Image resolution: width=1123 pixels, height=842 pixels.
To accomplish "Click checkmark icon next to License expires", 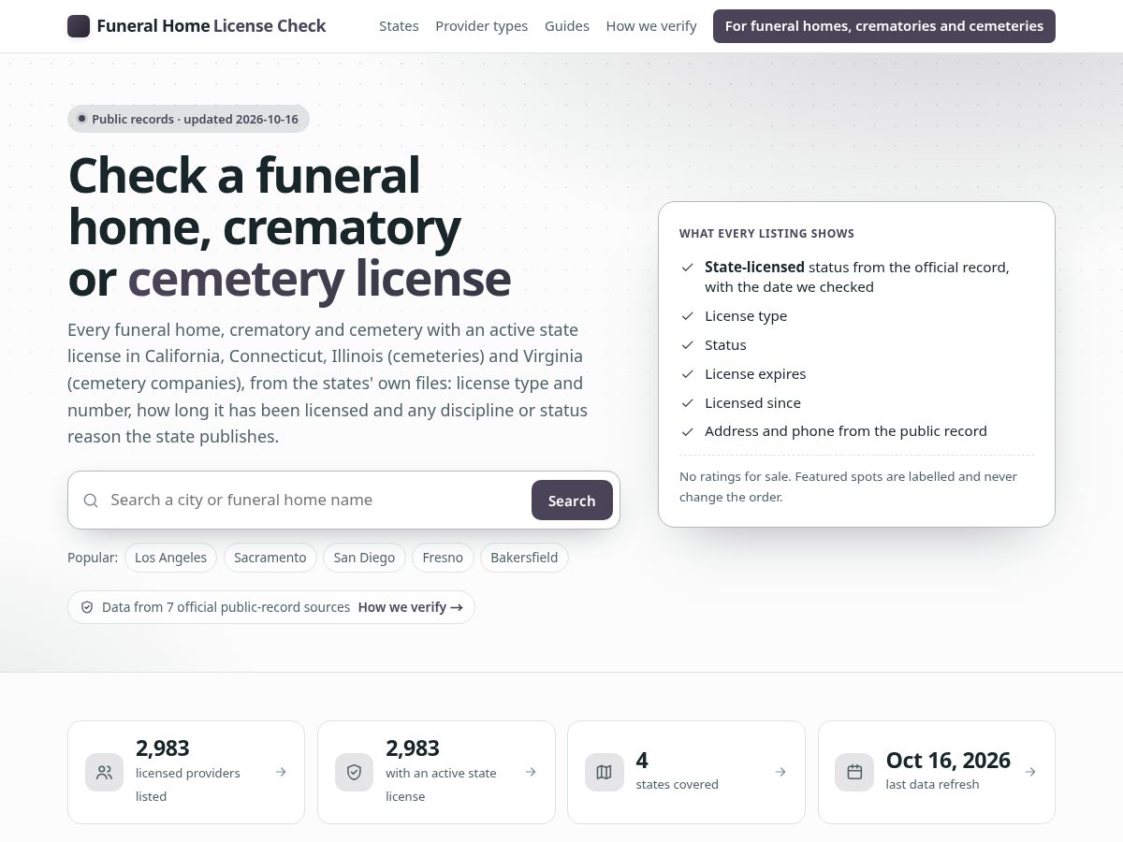I will [x=688, y=374].
